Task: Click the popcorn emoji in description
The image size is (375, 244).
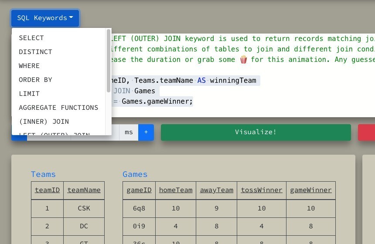Action: click(x=243, y=59)
